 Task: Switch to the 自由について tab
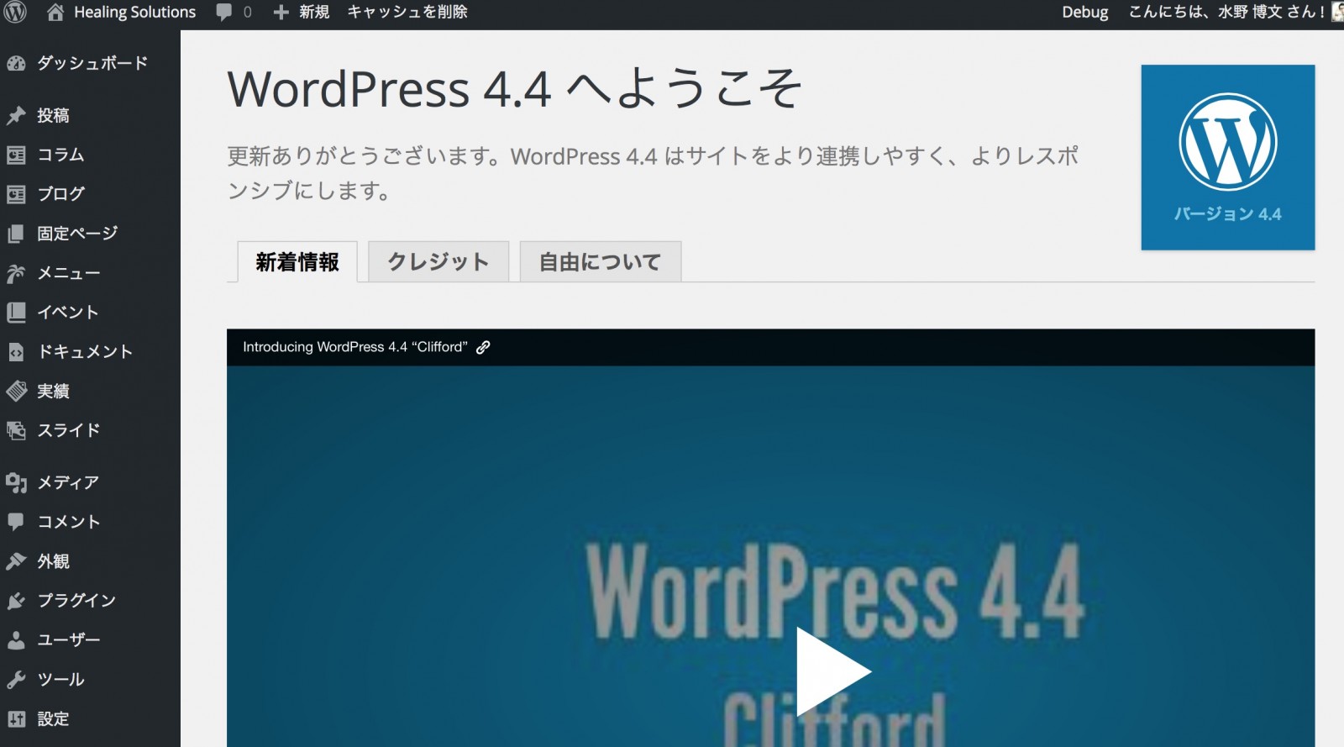[x=600, y=262]
